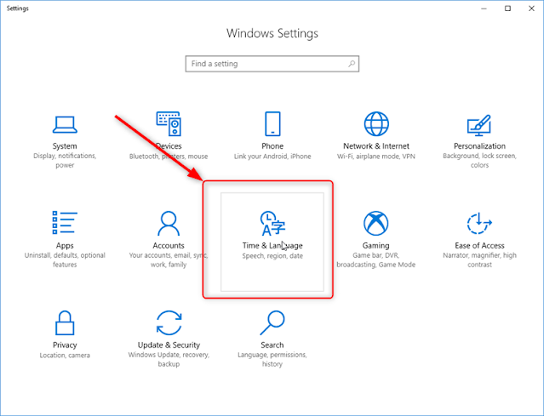Open the Phone settings icon
This screenshot has height=416, width=544.
pos(272,123)
